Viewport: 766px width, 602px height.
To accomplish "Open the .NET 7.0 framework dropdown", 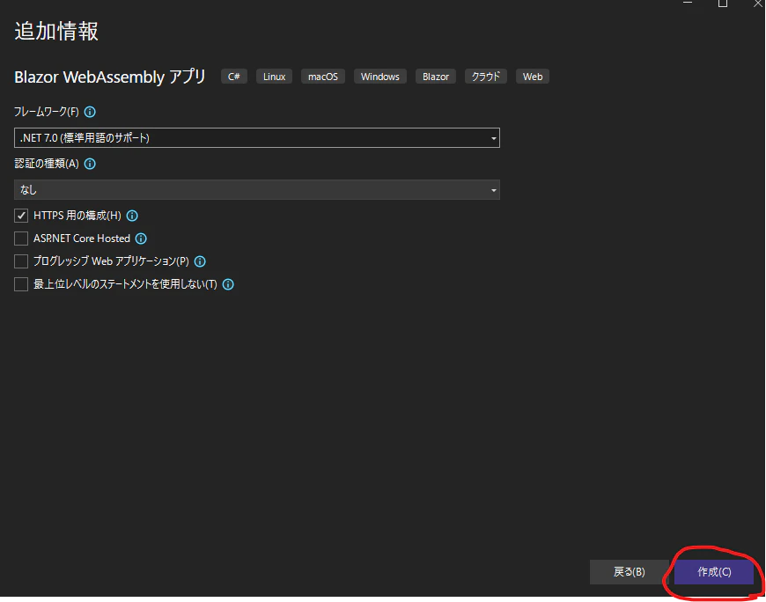I will point(257,137).
